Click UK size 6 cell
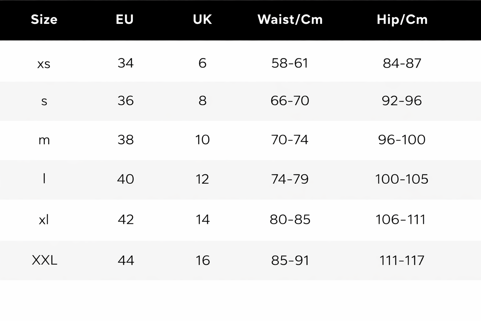Screen dimensions: 481x321 202,63
